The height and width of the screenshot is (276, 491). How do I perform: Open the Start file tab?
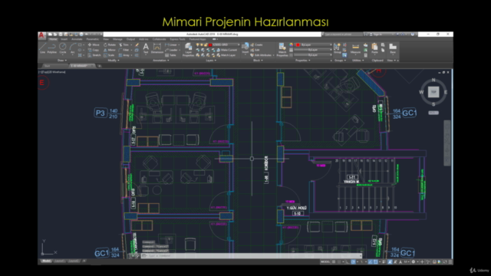pos(48,66)
